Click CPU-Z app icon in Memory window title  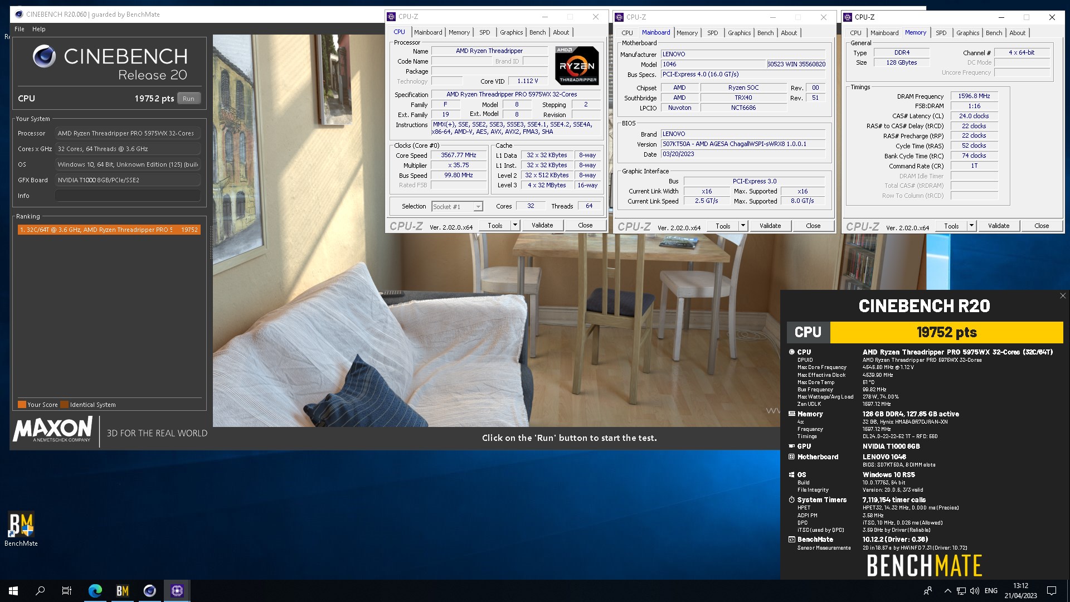click(x=848, y=17)
